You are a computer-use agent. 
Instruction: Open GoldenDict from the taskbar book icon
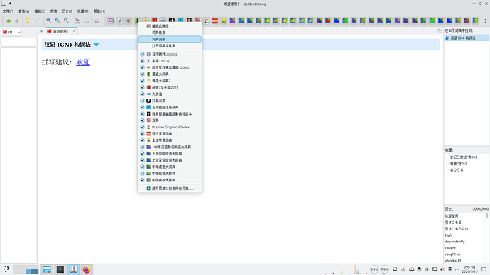pyautogui.click(x=73, y=269)
